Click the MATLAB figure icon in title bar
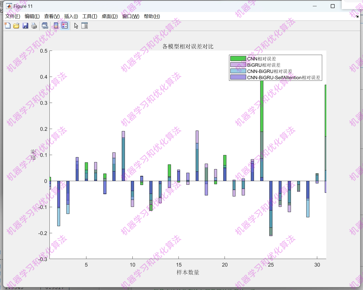 pyautogui.click(x=9, y=6)
